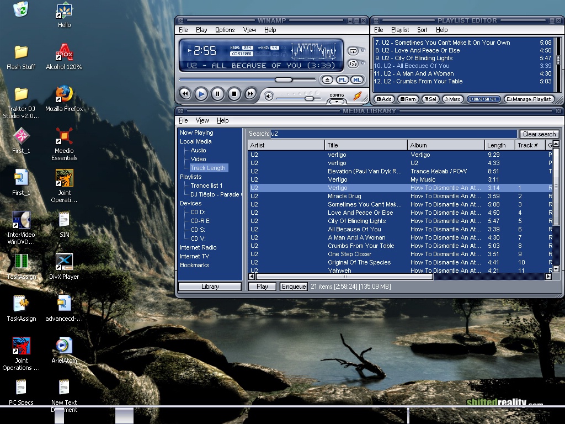
Task: Select the pink diamond First_1 desktop icon
Action: click(x=21, y=141)
